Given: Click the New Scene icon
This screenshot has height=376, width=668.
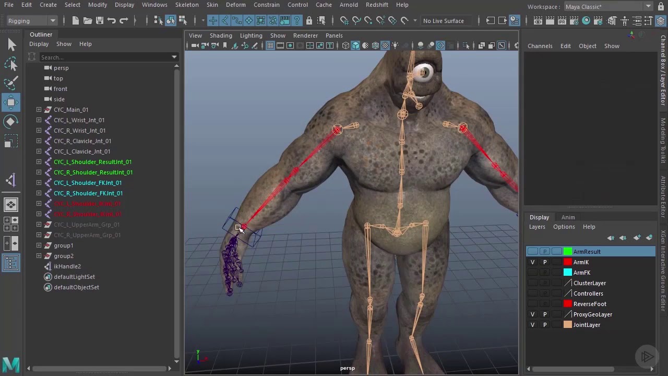Looking at the screenshot, I should click(x=75, y=20).
